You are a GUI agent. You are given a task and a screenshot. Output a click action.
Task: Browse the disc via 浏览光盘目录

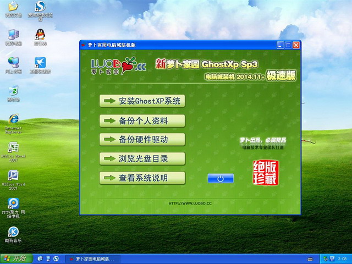142,159
